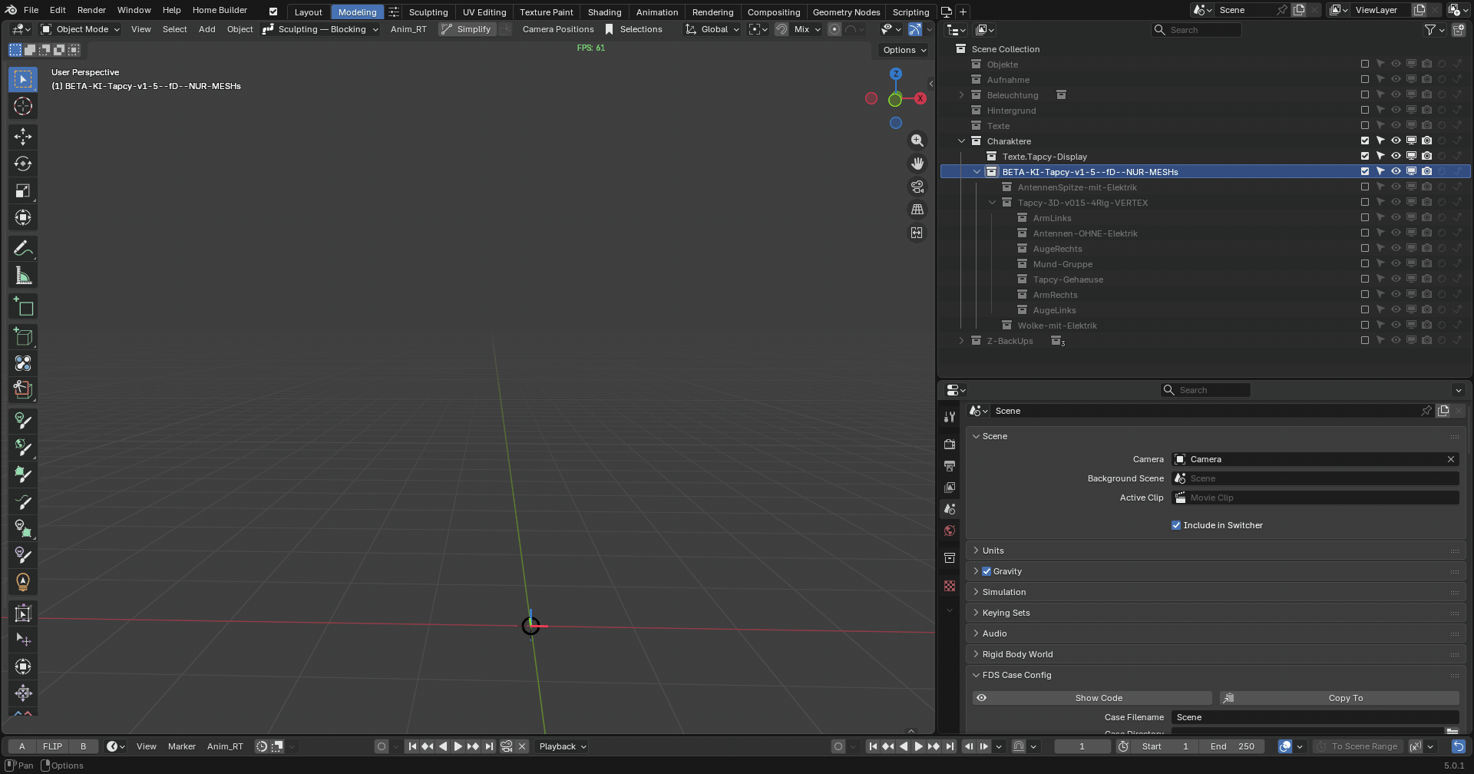The image size is (1474, 774).
Task: Open the Units section in Scene properties
Action: click(995, 550)
